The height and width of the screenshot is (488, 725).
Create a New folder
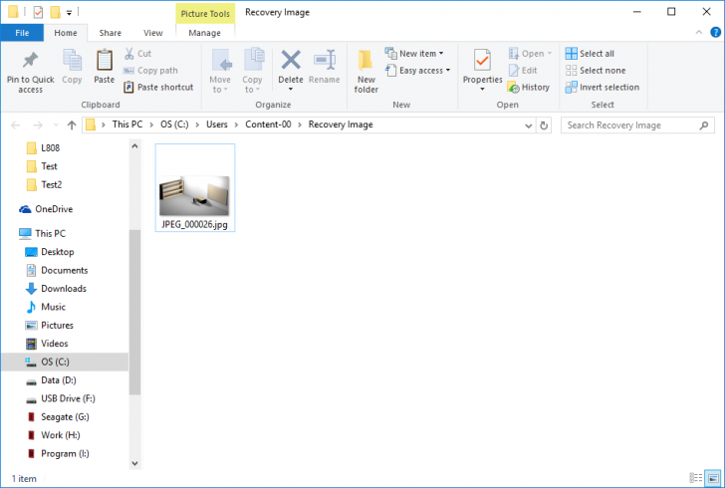pos(365,72)
